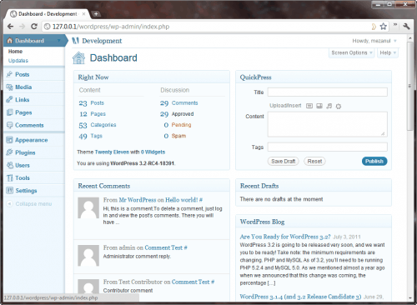Click the browser extensions chevron
Screen dimensions: 417x305
pyautogui.click(x=394, y=26)
